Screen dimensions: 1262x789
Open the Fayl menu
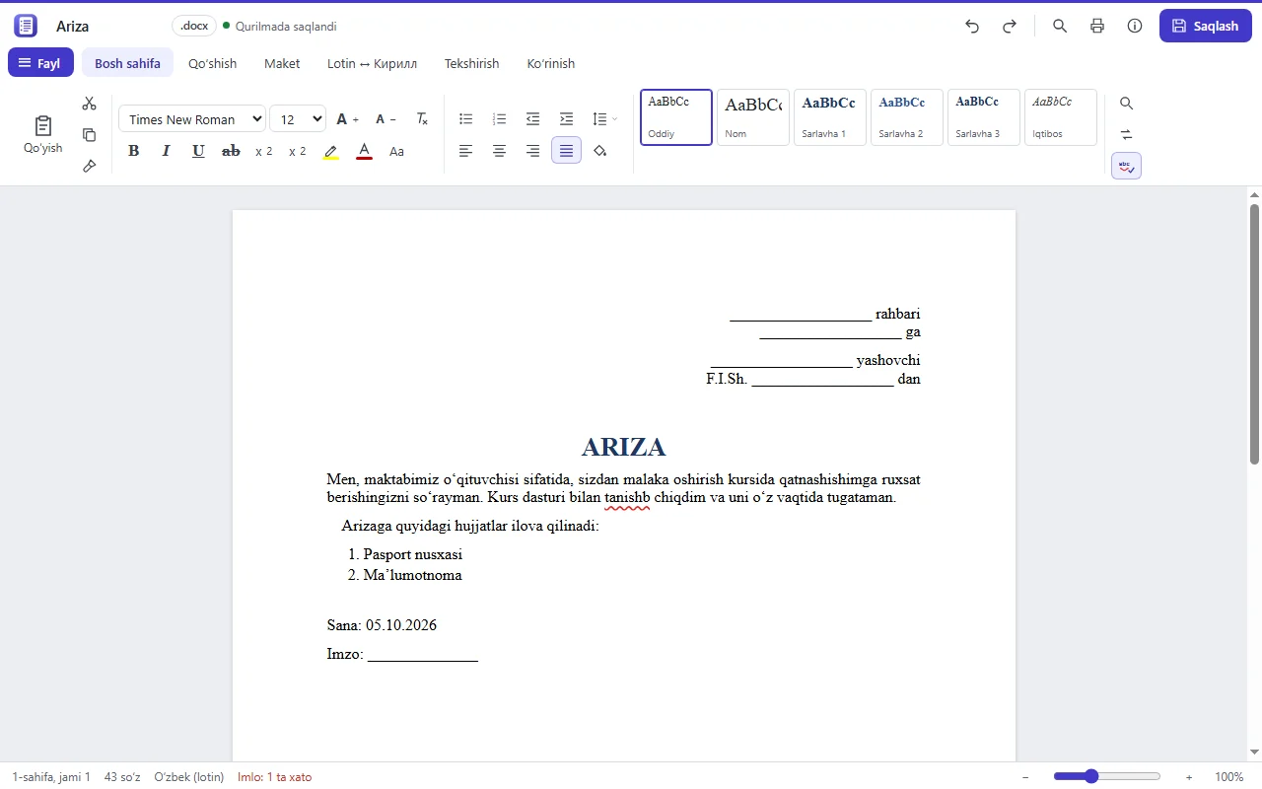point(40,63)
